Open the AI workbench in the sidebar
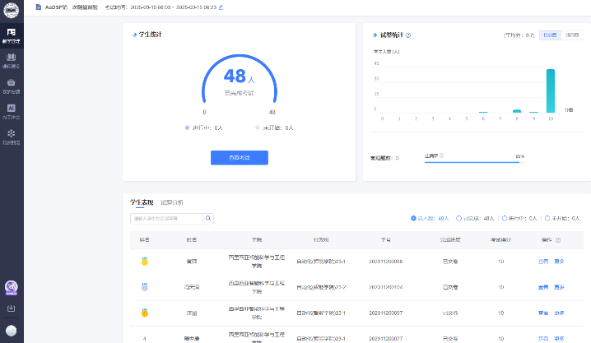Viewport: 591px width, 343px height. (x=11, y=111)
